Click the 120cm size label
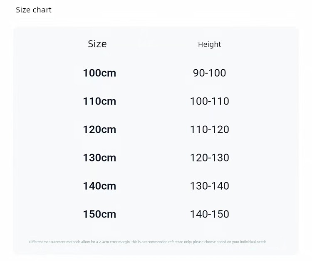 pyautogui.click(x=99, y=129)
